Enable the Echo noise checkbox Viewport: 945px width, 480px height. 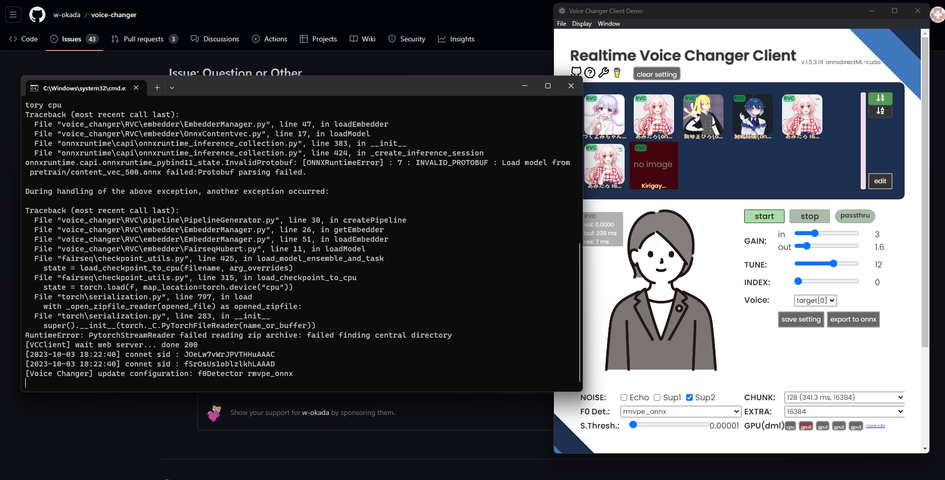(x=624, y=398)
